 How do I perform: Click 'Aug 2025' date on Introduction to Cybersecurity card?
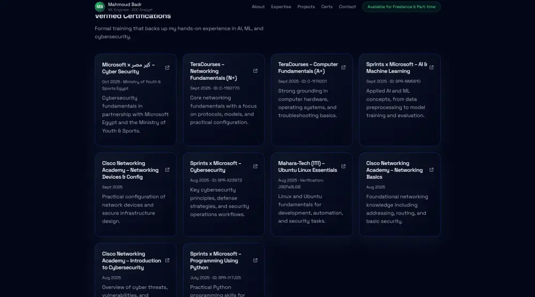111,278
